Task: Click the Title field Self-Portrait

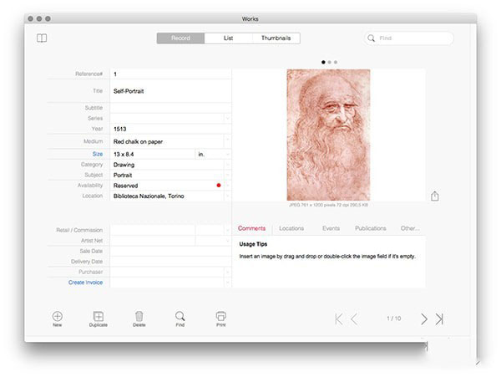Action: pos(170,91)
